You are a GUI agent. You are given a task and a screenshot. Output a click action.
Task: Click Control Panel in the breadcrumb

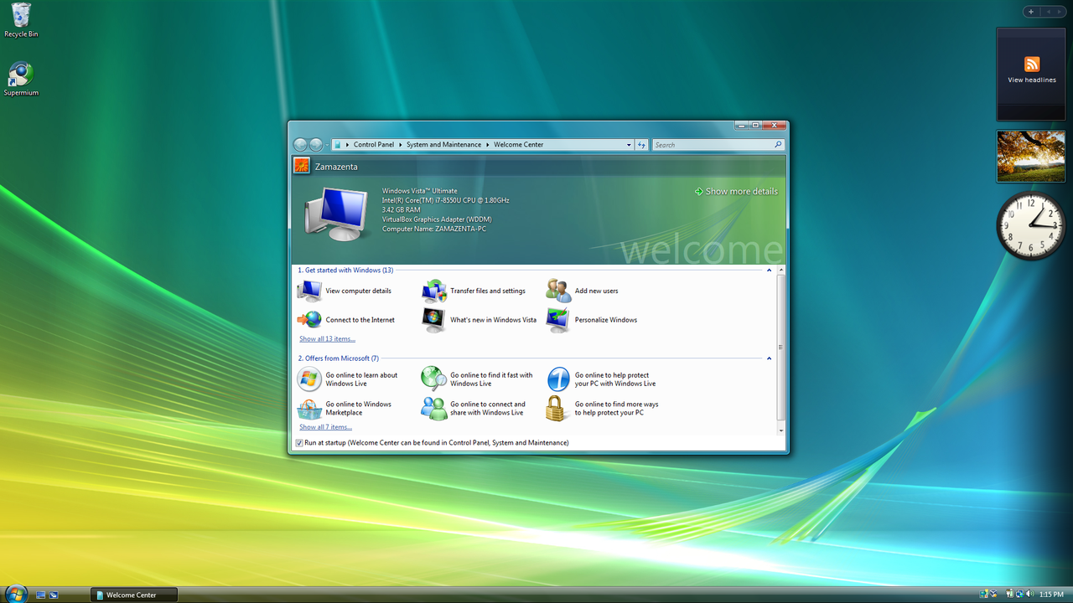(x=374, y=145)
